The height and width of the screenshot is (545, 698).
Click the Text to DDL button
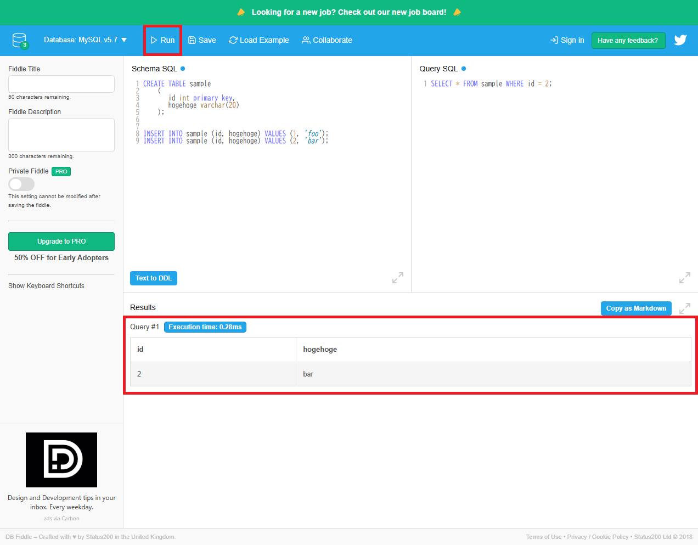click(x=153, y=278)
